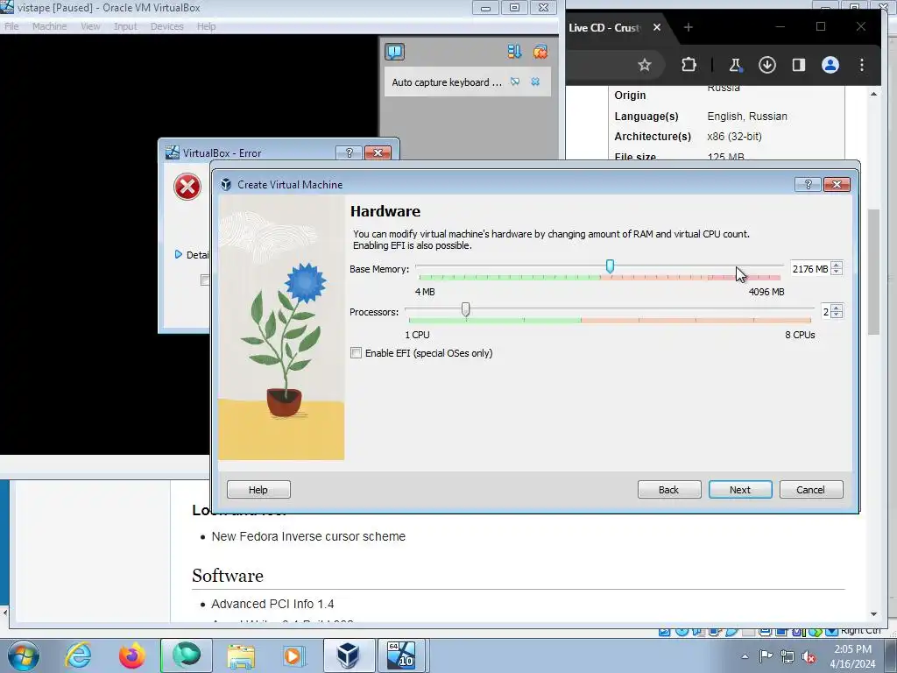This screenshot has height=673, width=897.
Task: Click the help question mark on Create Virtual Machine title bar
Action: coord(808,184)
